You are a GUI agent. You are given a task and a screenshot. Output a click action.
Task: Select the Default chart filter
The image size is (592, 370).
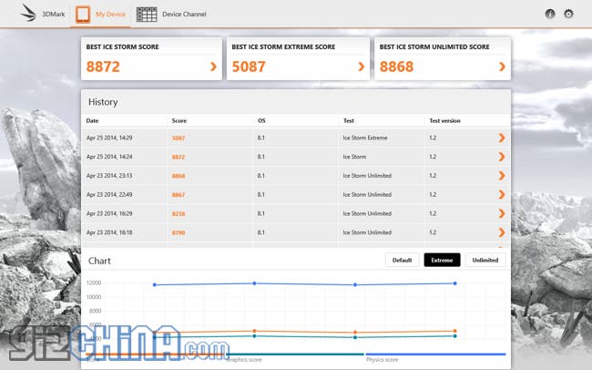click(x=402, y=260)
